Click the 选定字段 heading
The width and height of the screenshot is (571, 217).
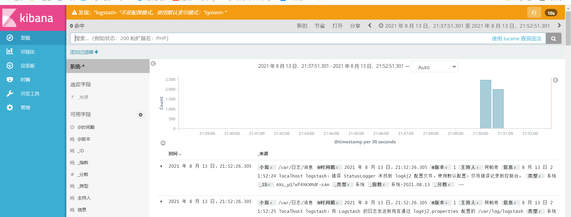[x=81, y=84]
